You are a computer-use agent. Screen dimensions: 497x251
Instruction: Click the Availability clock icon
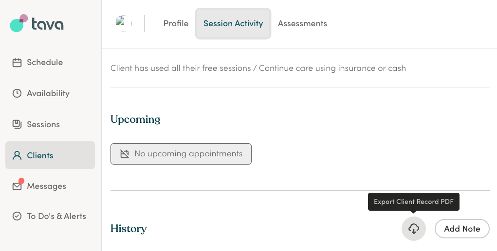[x=17, y=93]
